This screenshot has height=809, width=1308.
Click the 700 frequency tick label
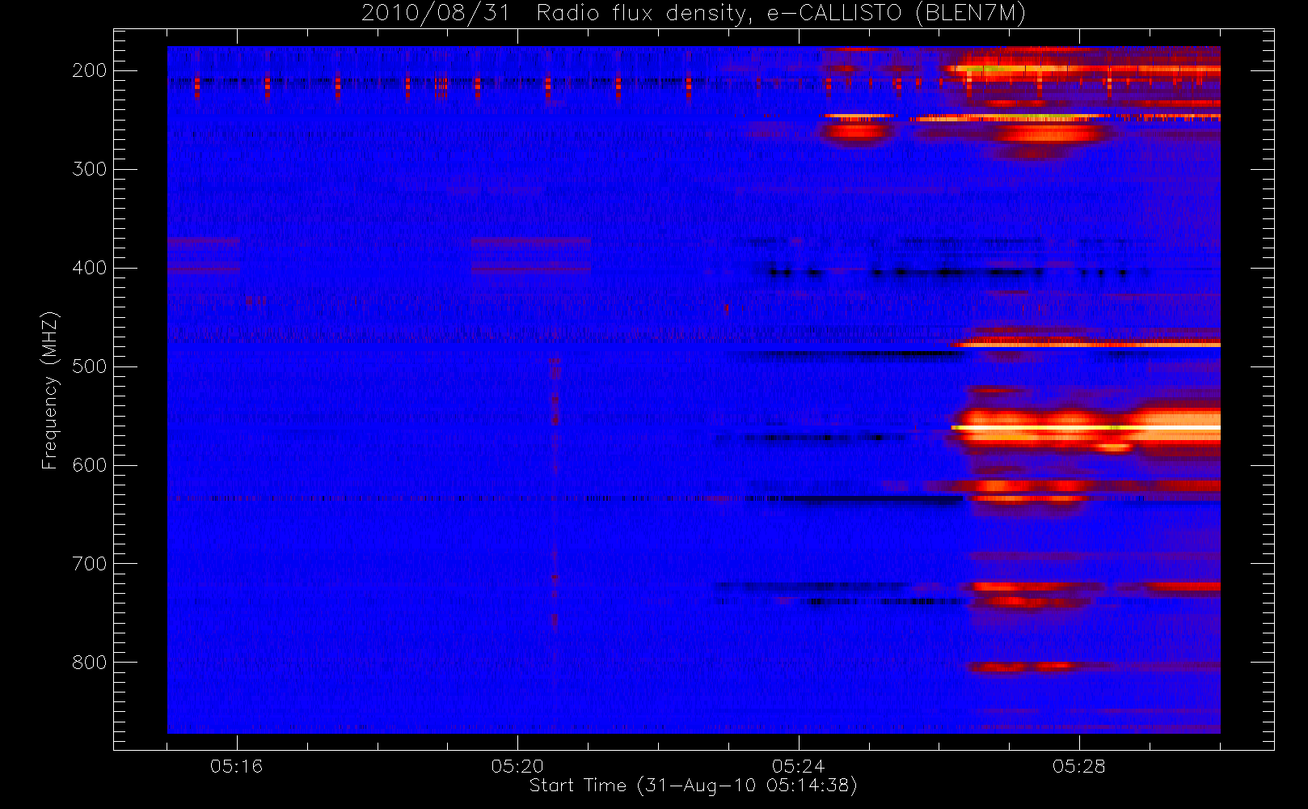point(90,564)
